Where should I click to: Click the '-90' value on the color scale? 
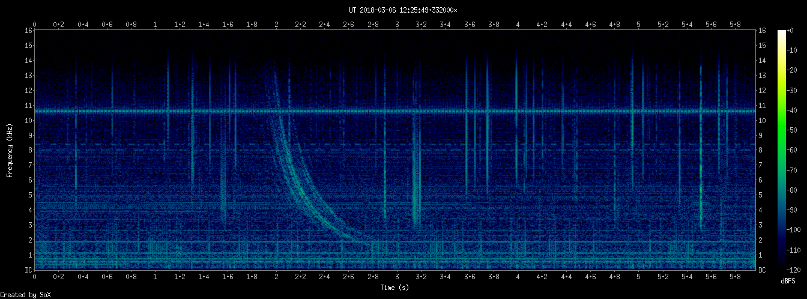tap(793, 210)
